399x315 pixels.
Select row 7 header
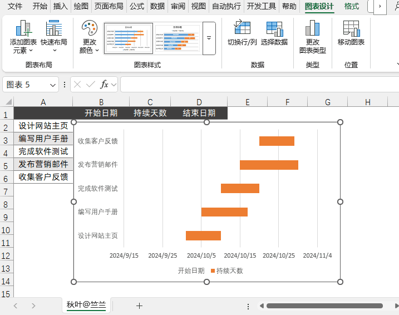[x=6, y=191]
